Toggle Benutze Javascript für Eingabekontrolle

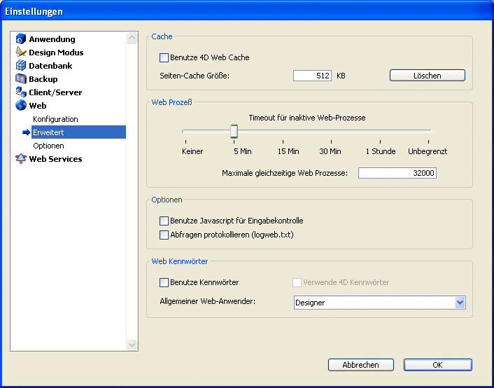coord(164,221)
